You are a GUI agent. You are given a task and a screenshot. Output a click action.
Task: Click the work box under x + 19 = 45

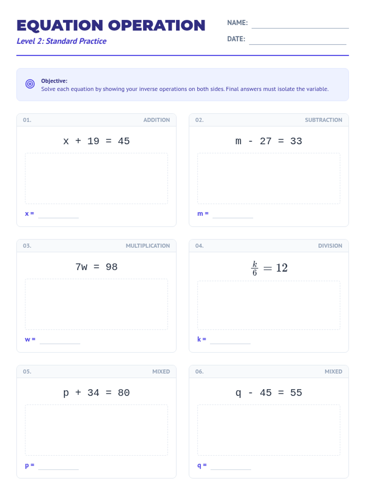tap(96, 178)
